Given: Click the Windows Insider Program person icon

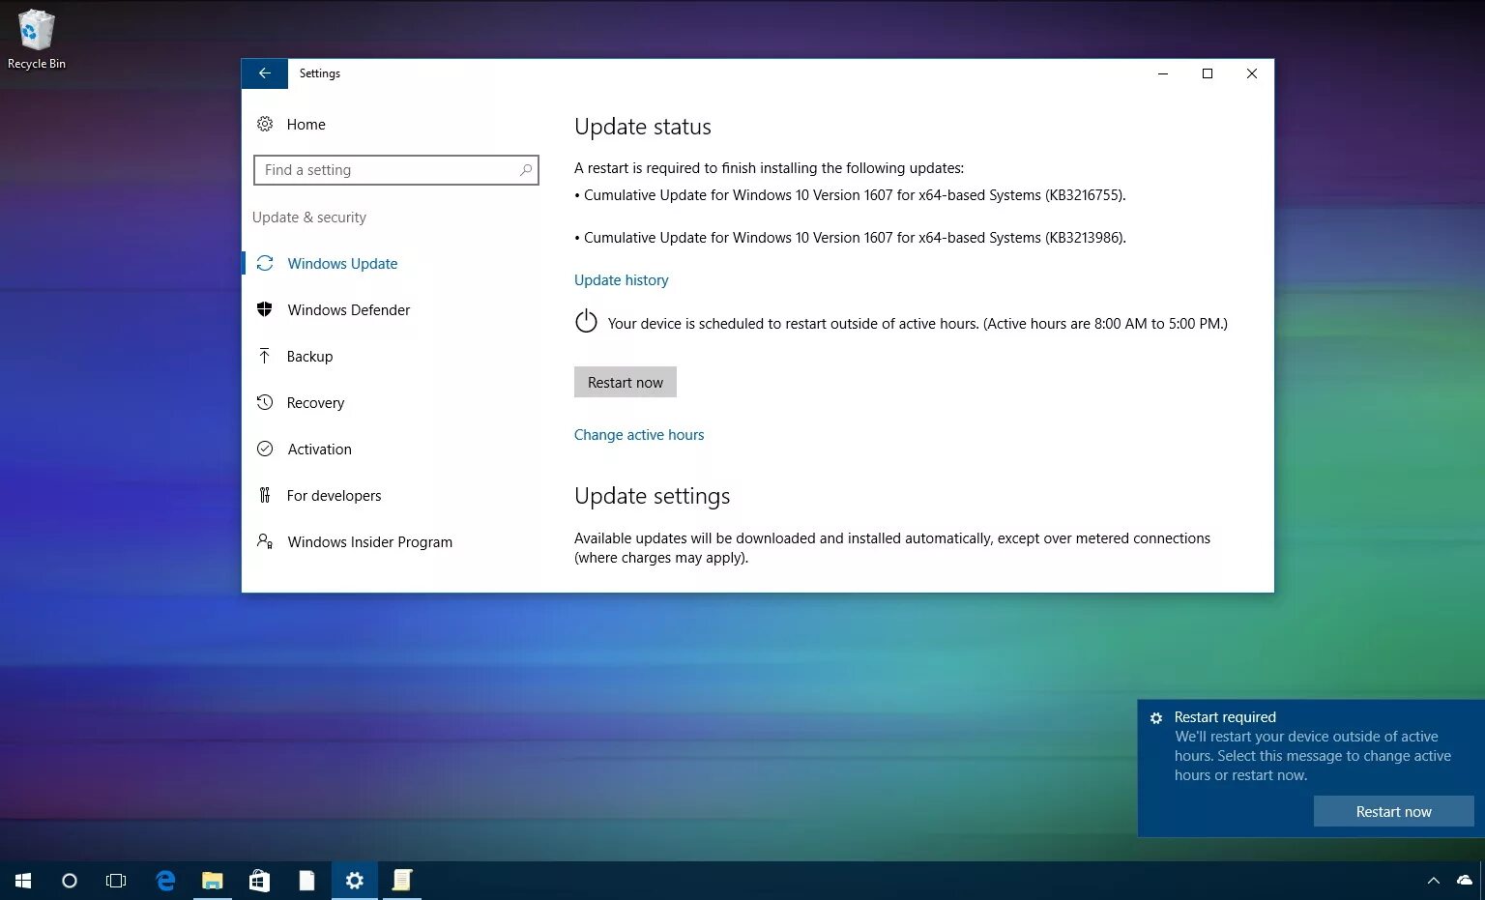Looking at the screenshot, I should click(x=265, y=541).
